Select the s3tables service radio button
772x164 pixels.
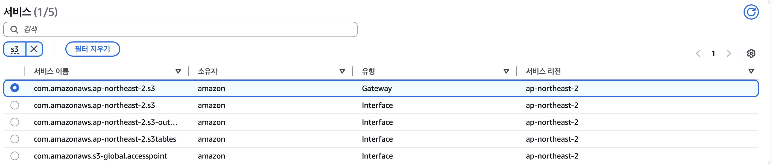pyautogui.click(x=15, y=139)
